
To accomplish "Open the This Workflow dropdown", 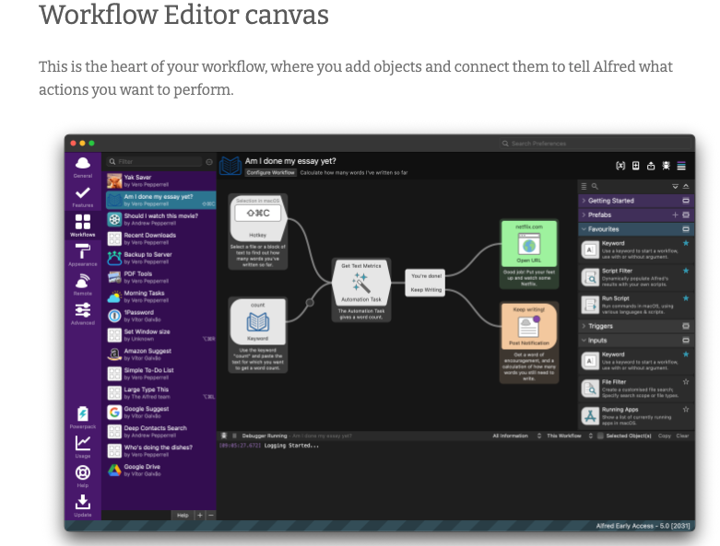I will click(570, 436).
